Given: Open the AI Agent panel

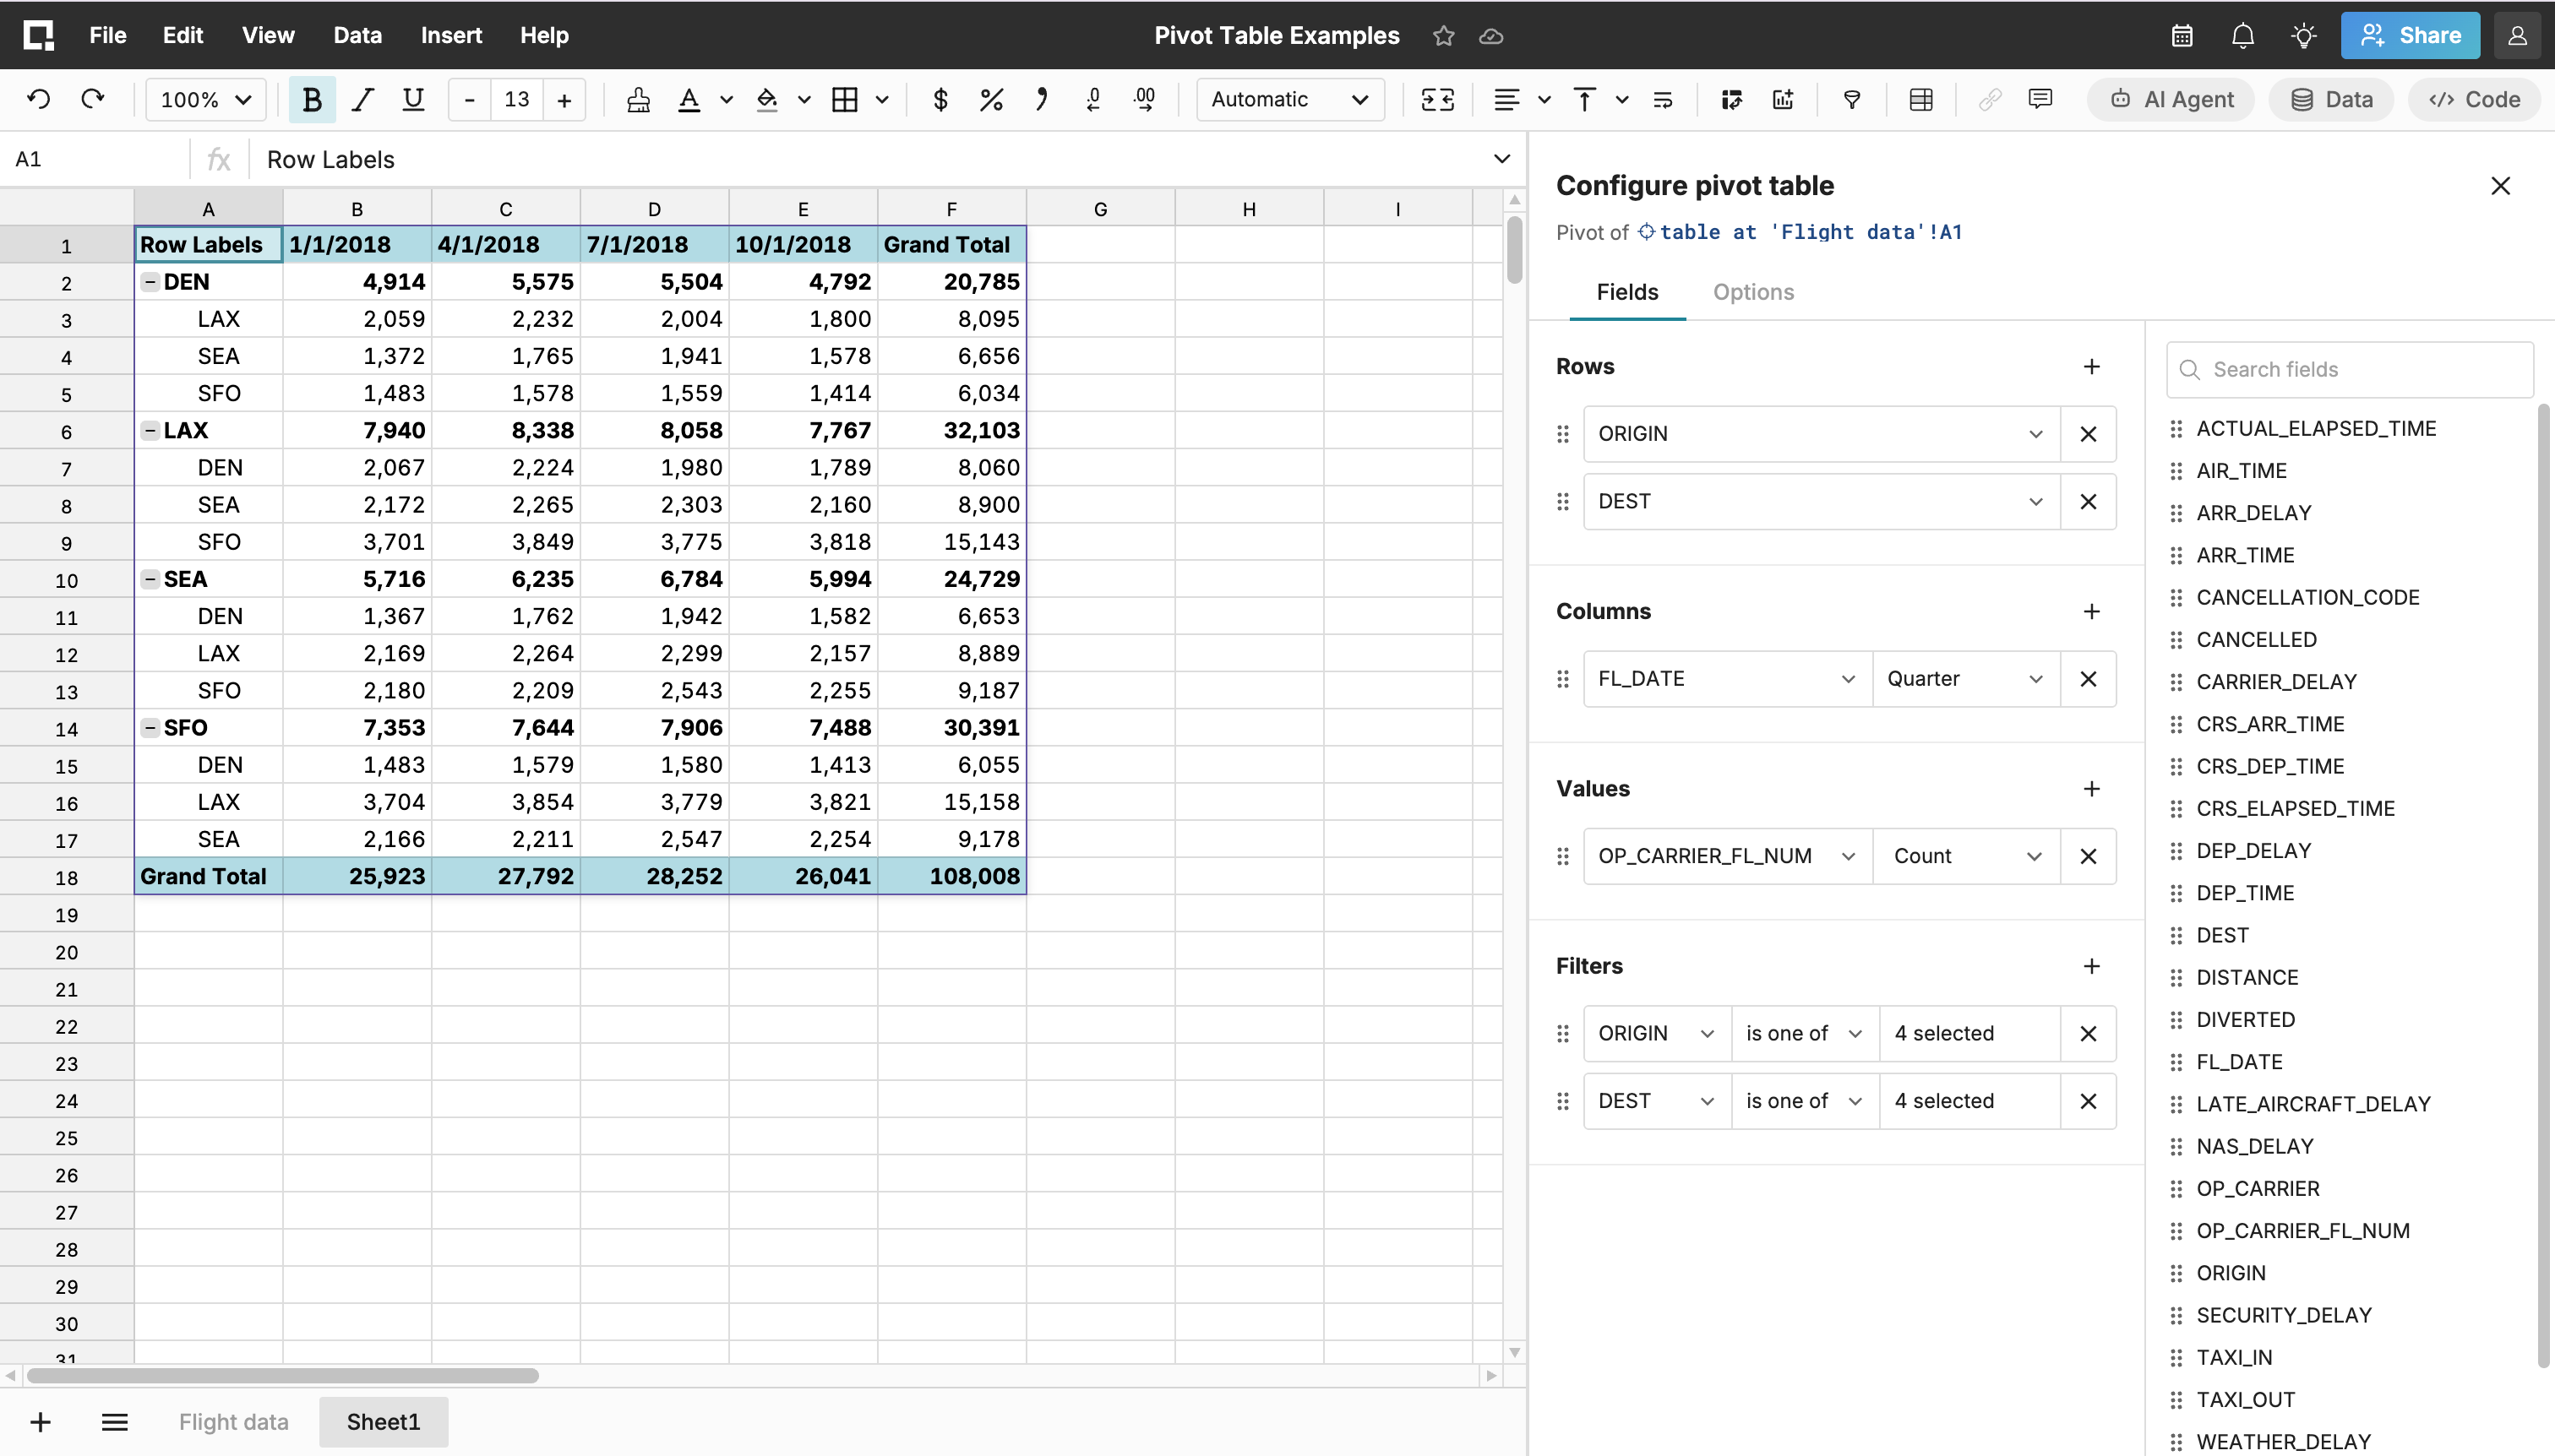Looking at the screenshot, I should [2171, 99].
